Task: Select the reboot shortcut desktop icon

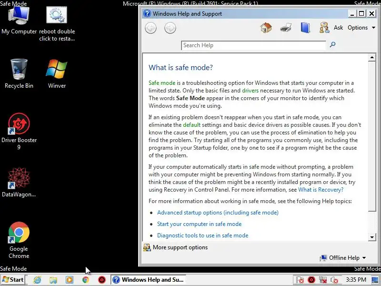Action: (x=57, y=24)
